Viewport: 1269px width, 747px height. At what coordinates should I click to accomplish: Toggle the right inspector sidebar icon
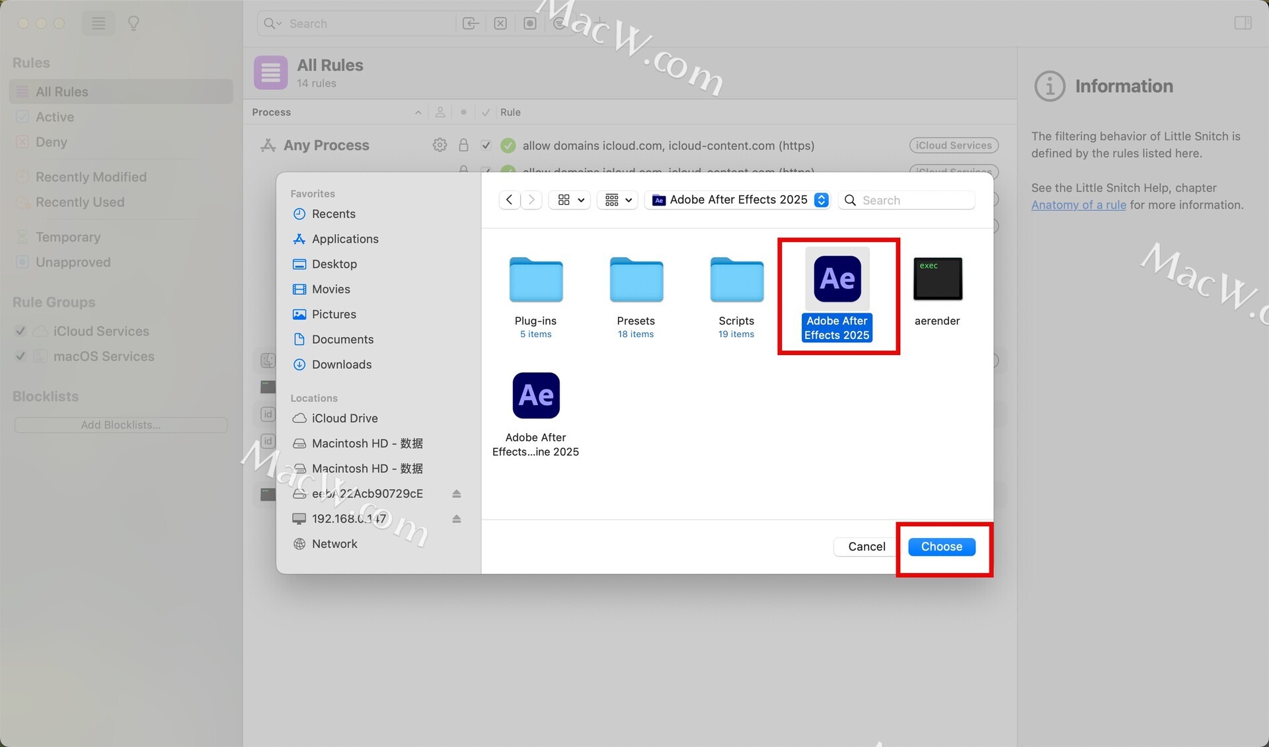(1243, 23)
